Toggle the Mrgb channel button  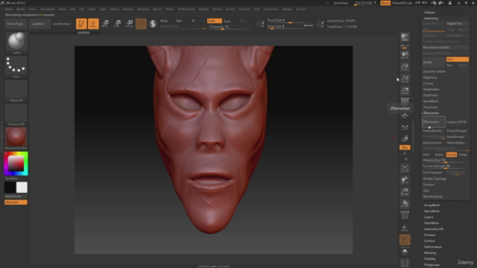[x=164, y=21]
